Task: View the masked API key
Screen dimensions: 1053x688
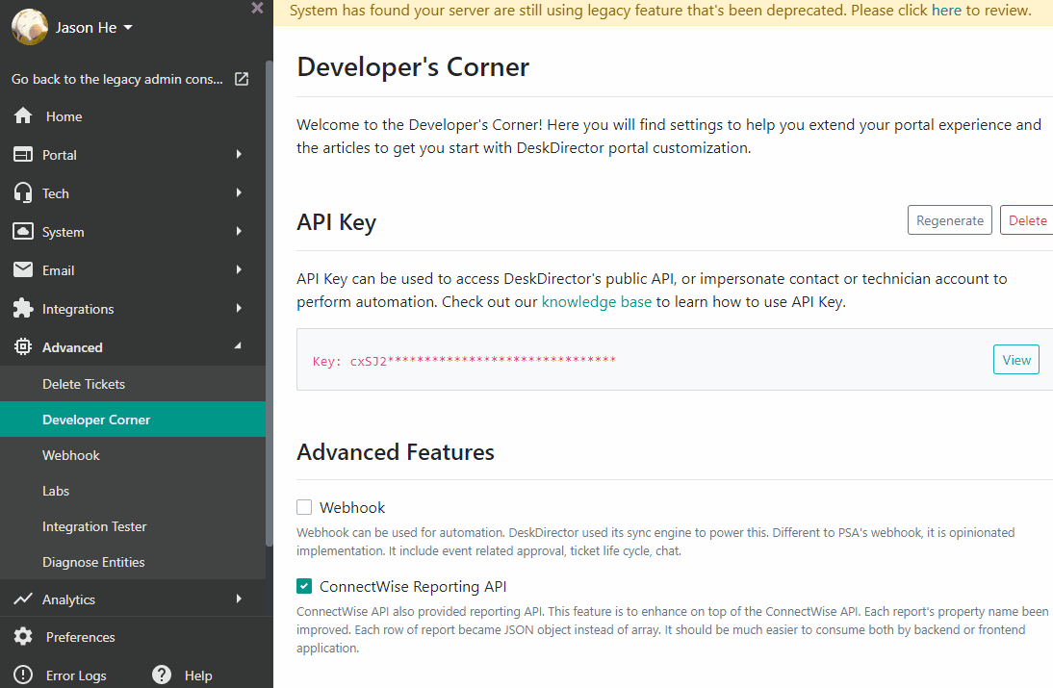Action: [x=1016, y=360]
